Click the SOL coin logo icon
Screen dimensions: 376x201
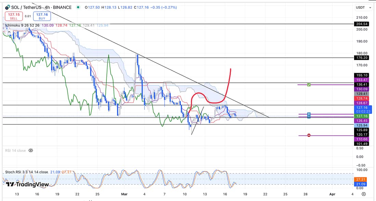(7, 7)
